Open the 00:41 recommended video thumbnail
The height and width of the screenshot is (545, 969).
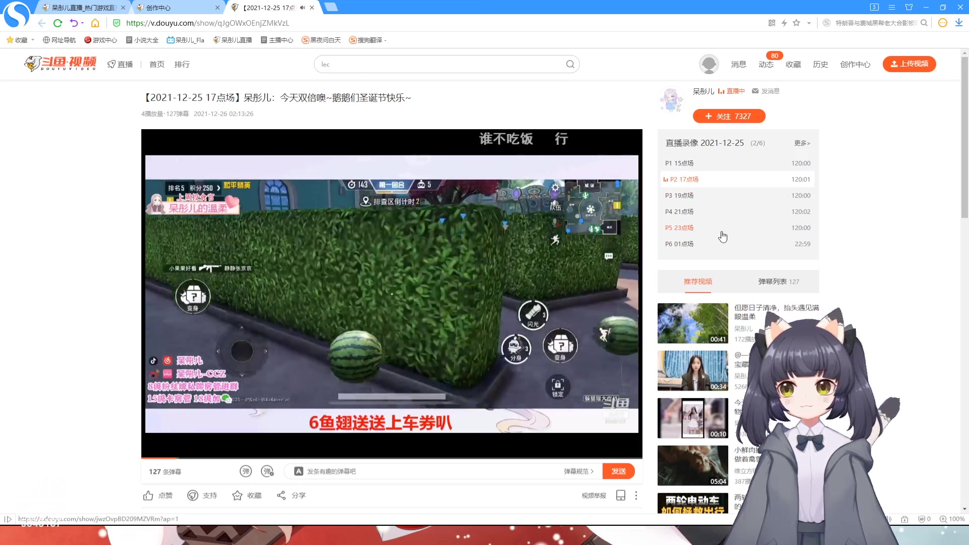692,323
